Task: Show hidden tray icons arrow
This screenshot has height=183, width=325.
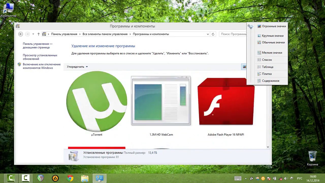Action: click(246, 178)
